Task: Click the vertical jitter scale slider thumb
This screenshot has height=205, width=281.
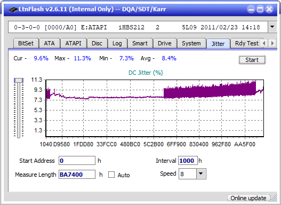Action: pos(19,80)
